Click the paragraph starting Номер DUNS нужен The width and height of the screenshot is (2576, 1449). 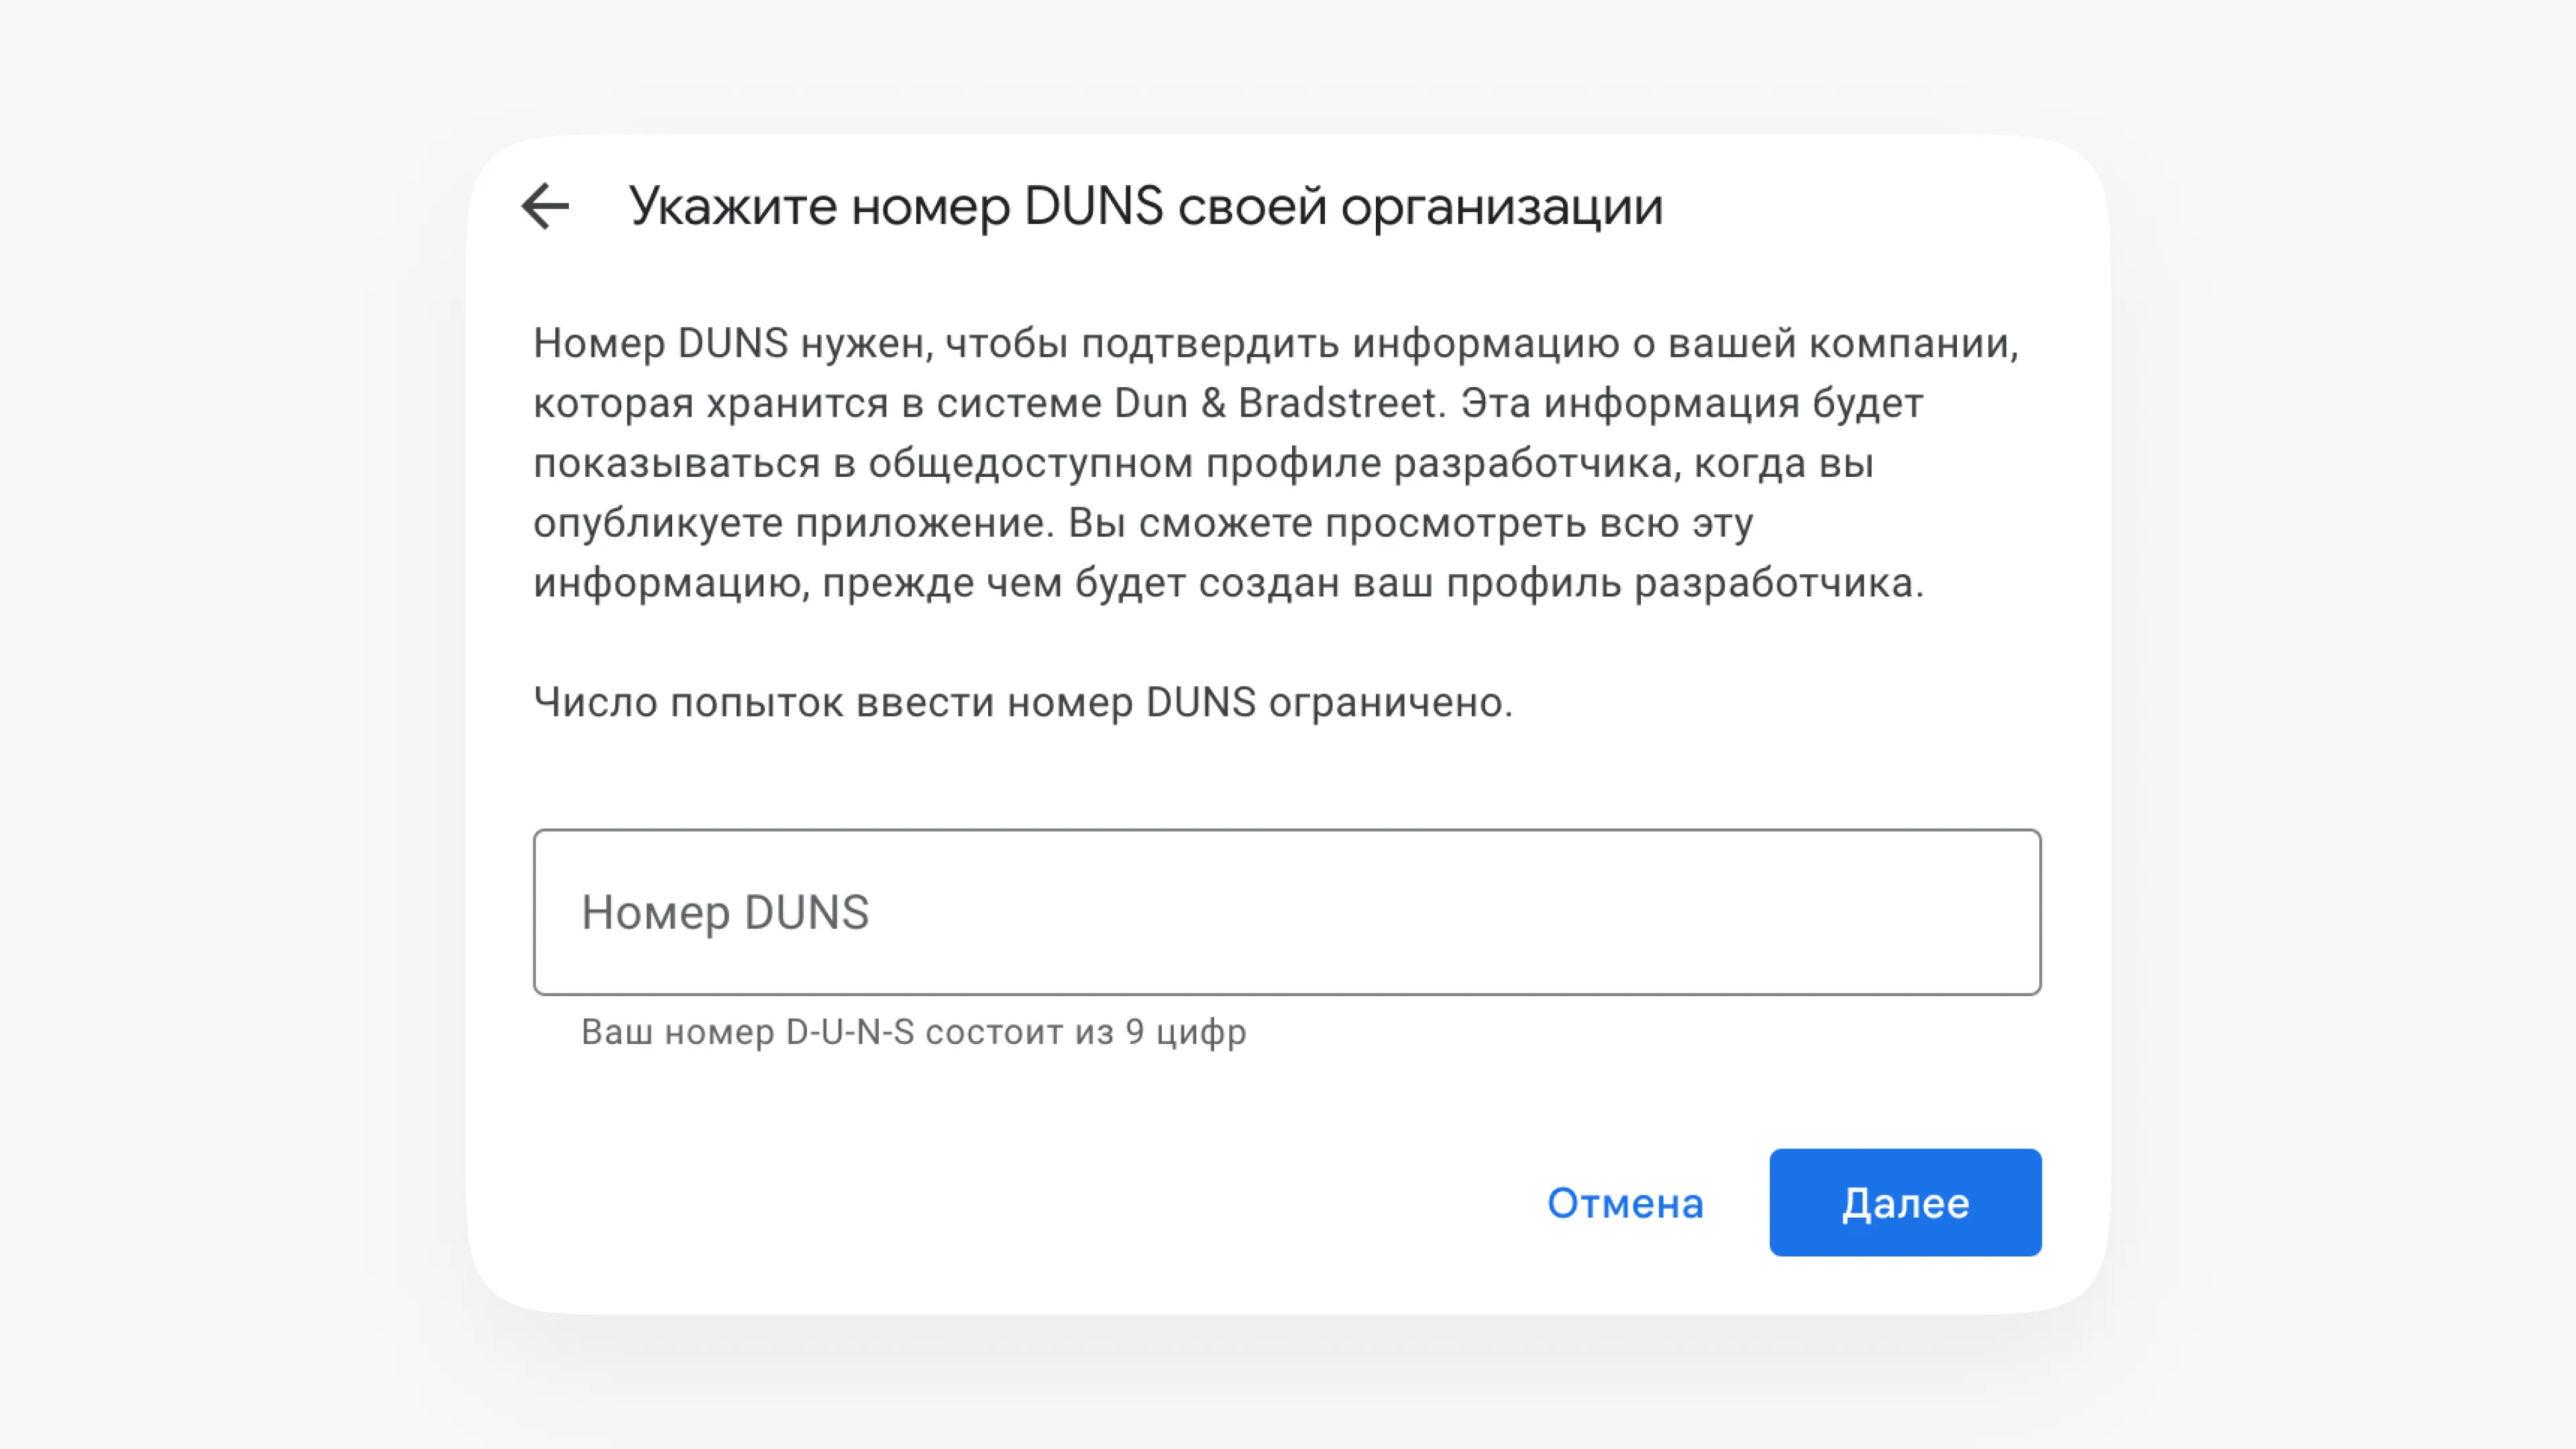1276,463
